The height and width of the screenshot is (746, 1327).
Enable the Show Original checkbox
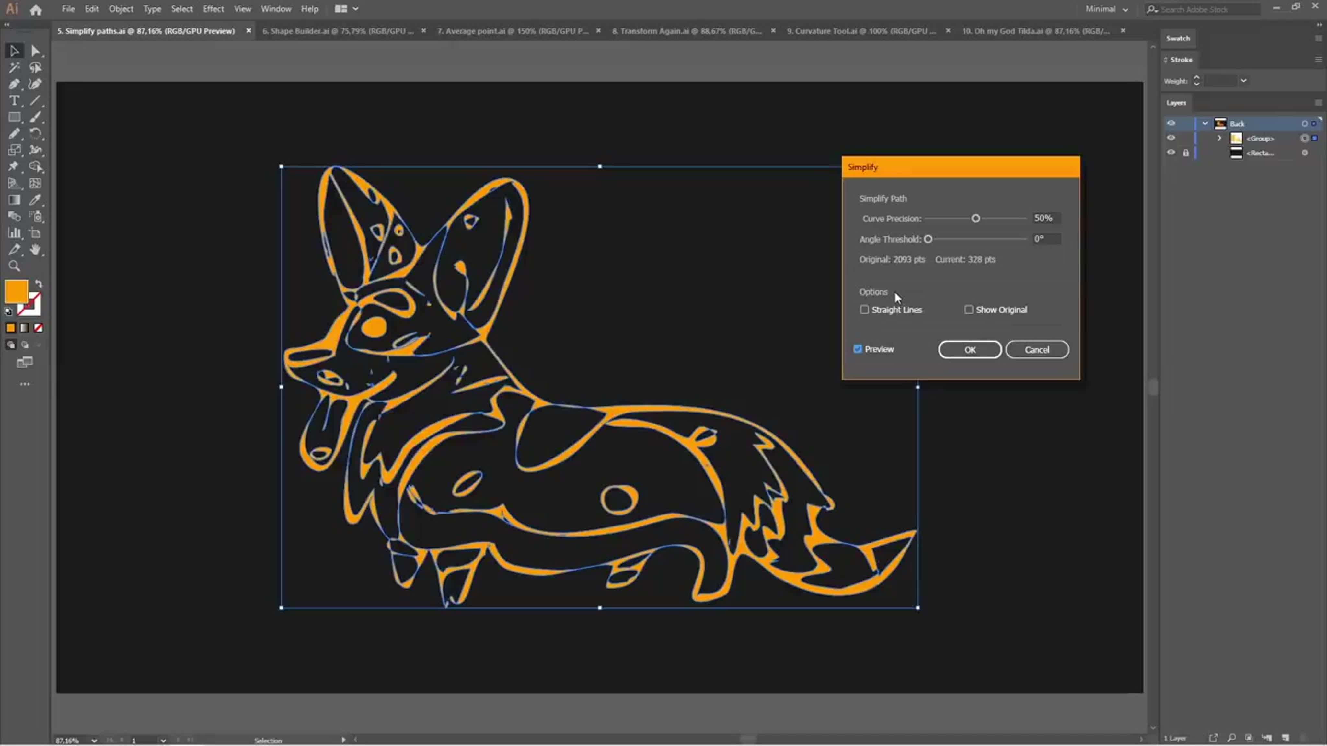click(x=968, y=310)
